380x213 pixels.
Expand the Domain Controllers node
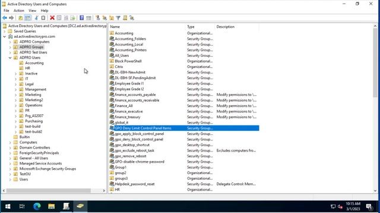click(10, 148)
